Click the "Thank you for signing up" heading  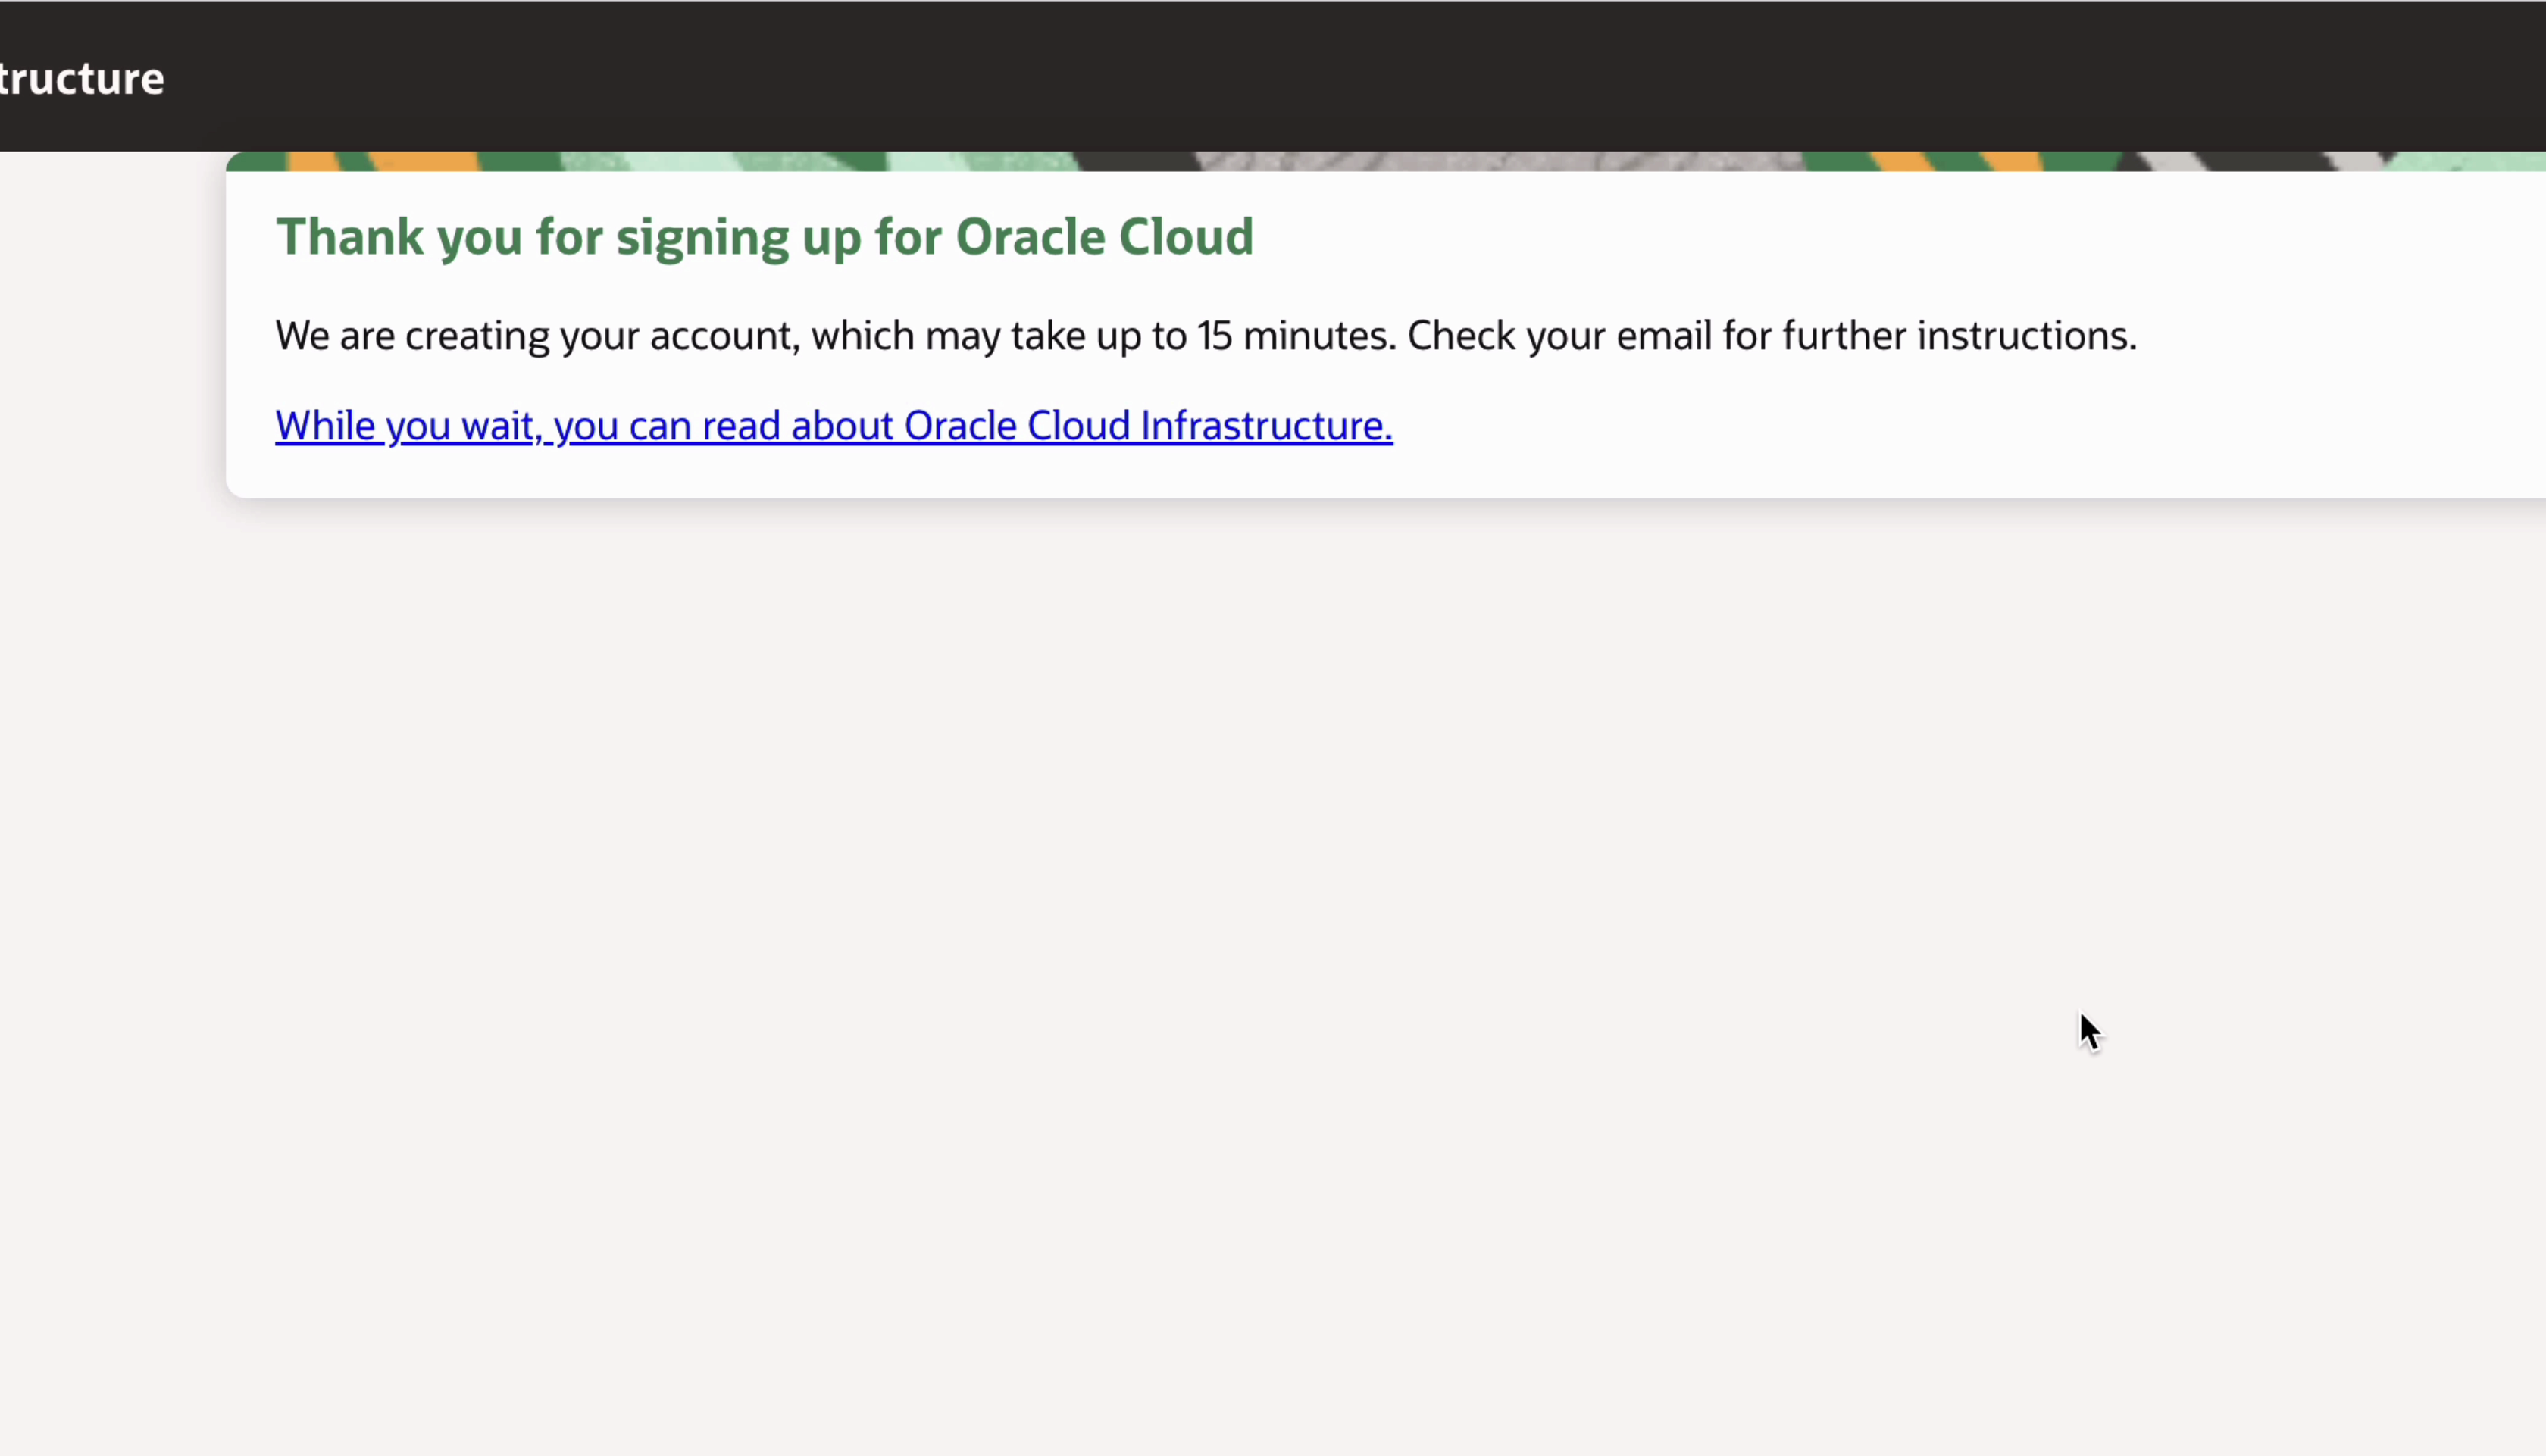pyautogui.click(x=763, y=237)
